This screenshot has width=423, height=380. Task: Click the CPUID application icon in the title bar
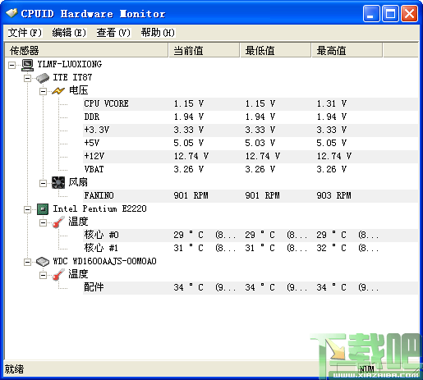11,13
